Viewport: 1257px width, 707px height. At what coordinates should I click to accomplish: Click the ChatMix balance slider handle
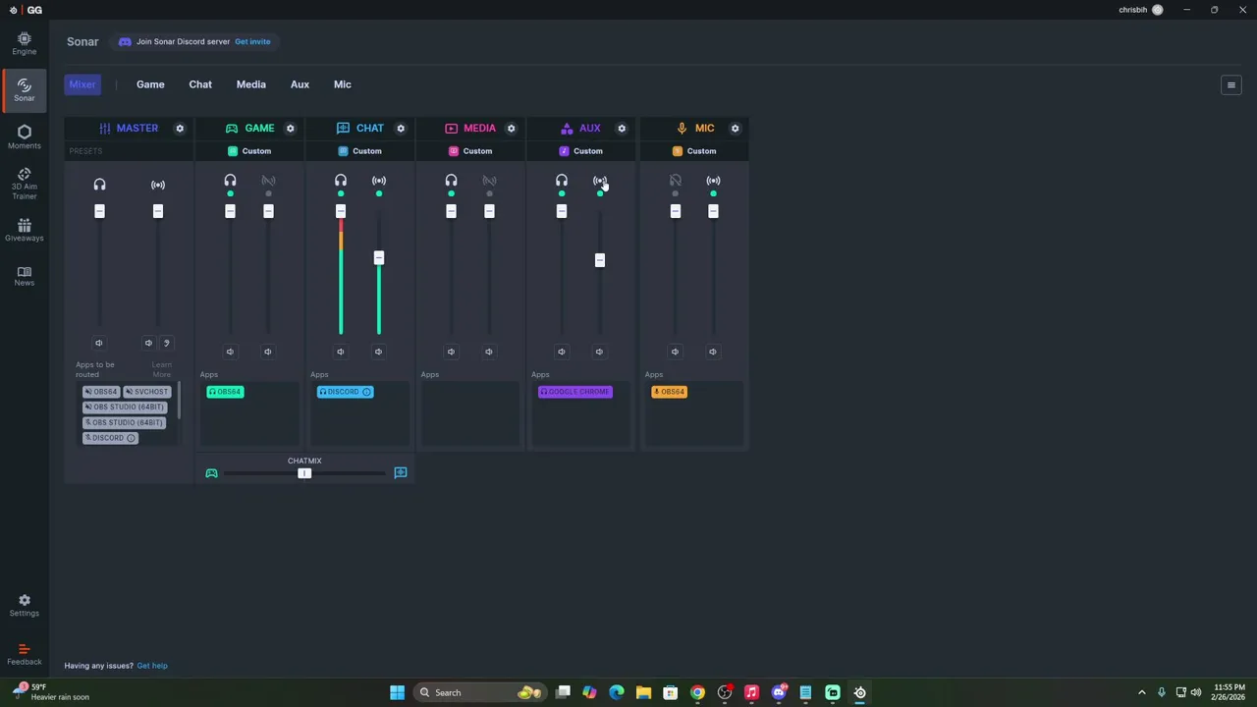pyautogui.click(x=304, y=473)
